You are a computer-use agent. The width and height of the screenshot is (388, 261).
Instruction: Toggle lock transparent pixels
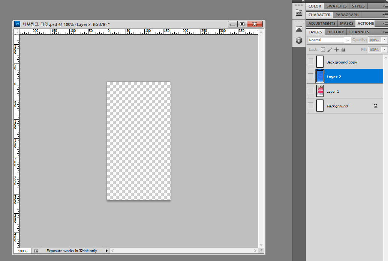click(x=323, y=50)
